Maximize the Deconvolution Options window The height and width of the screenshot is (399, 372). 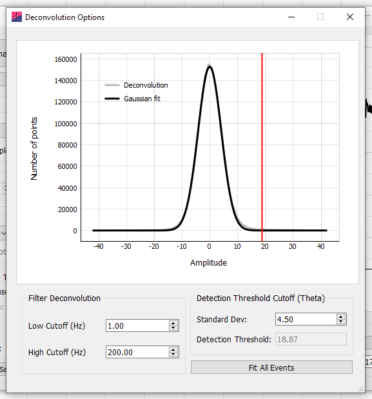tap(320, 17)
